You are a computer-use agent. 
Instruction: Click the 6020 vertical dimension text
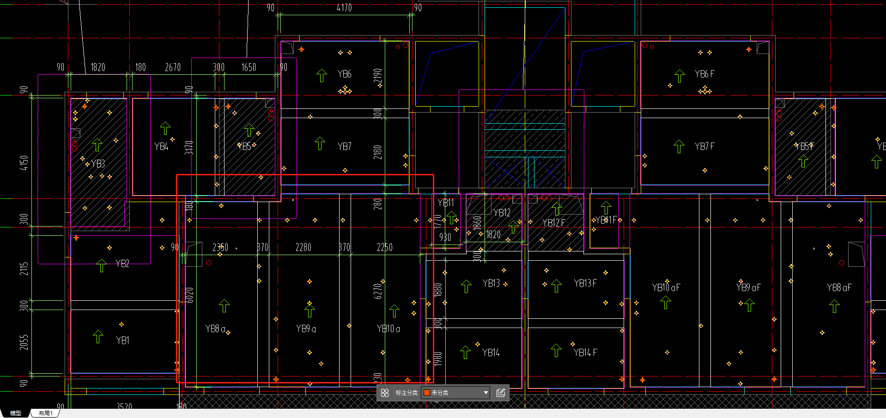(189, 295)
